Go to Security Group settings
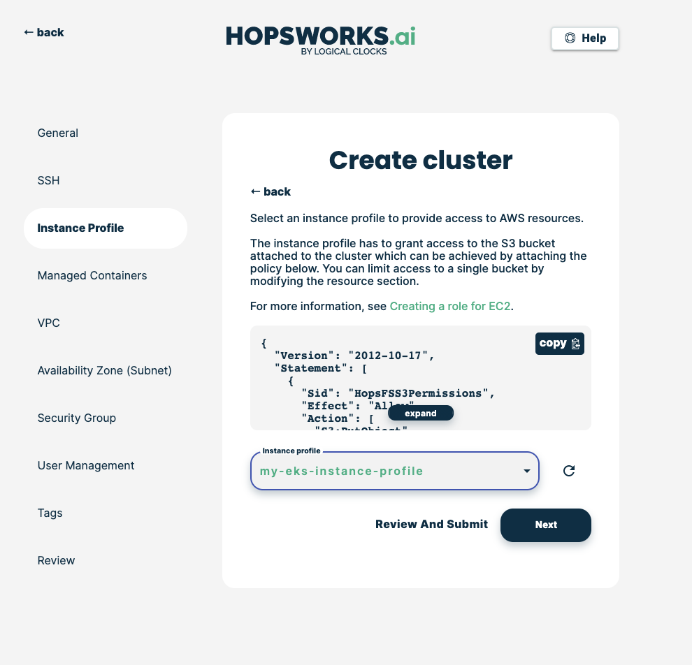 click(77, 418)
